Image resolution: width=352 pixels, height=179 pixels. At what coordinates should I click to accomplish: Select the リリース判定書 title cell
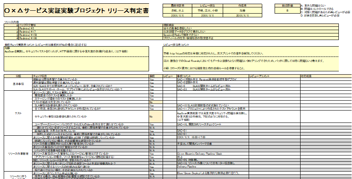coord(76,10)
